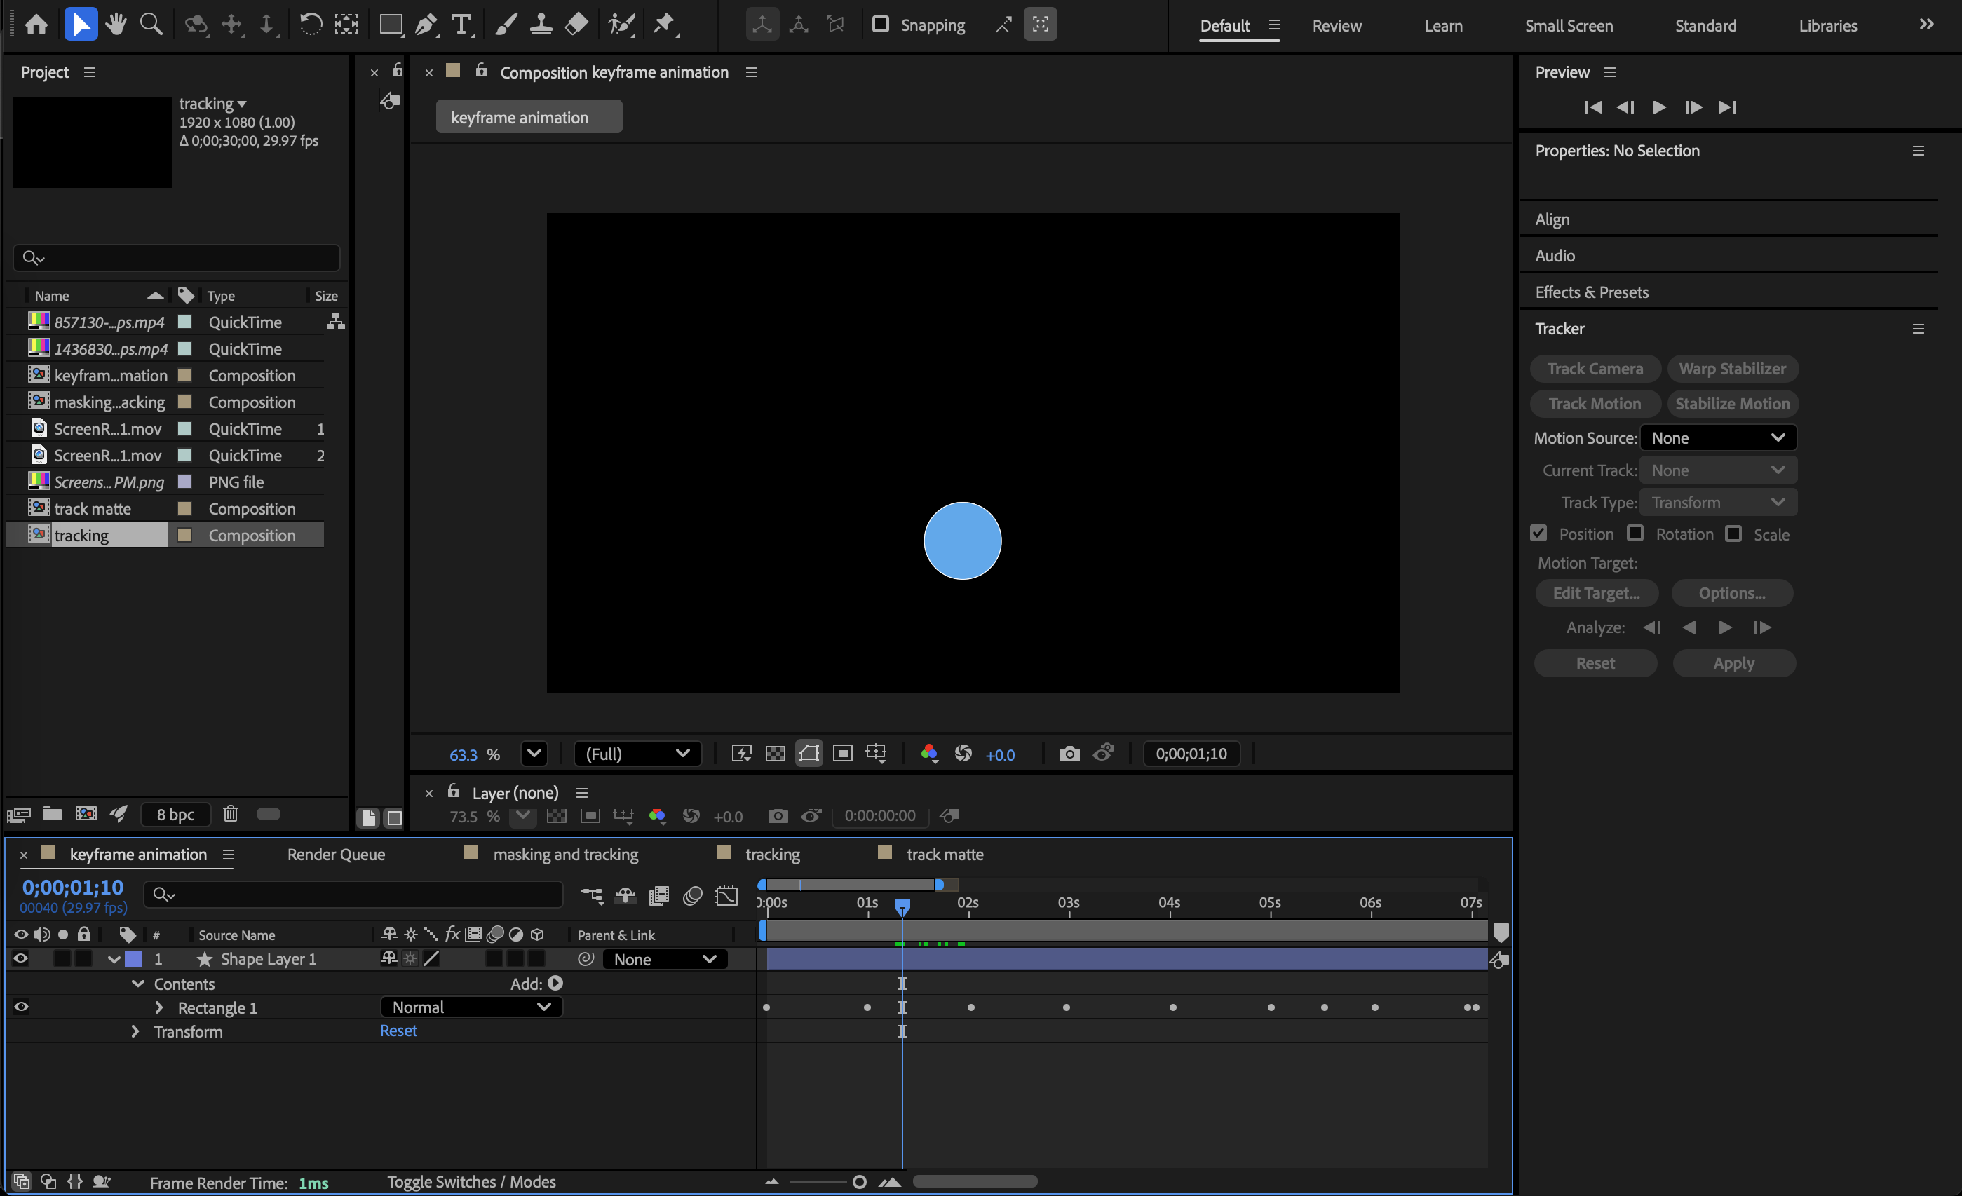Switch to the Review workspace
Image resolution: width=1962 pixels, height=1196 pixels.
1336,25
